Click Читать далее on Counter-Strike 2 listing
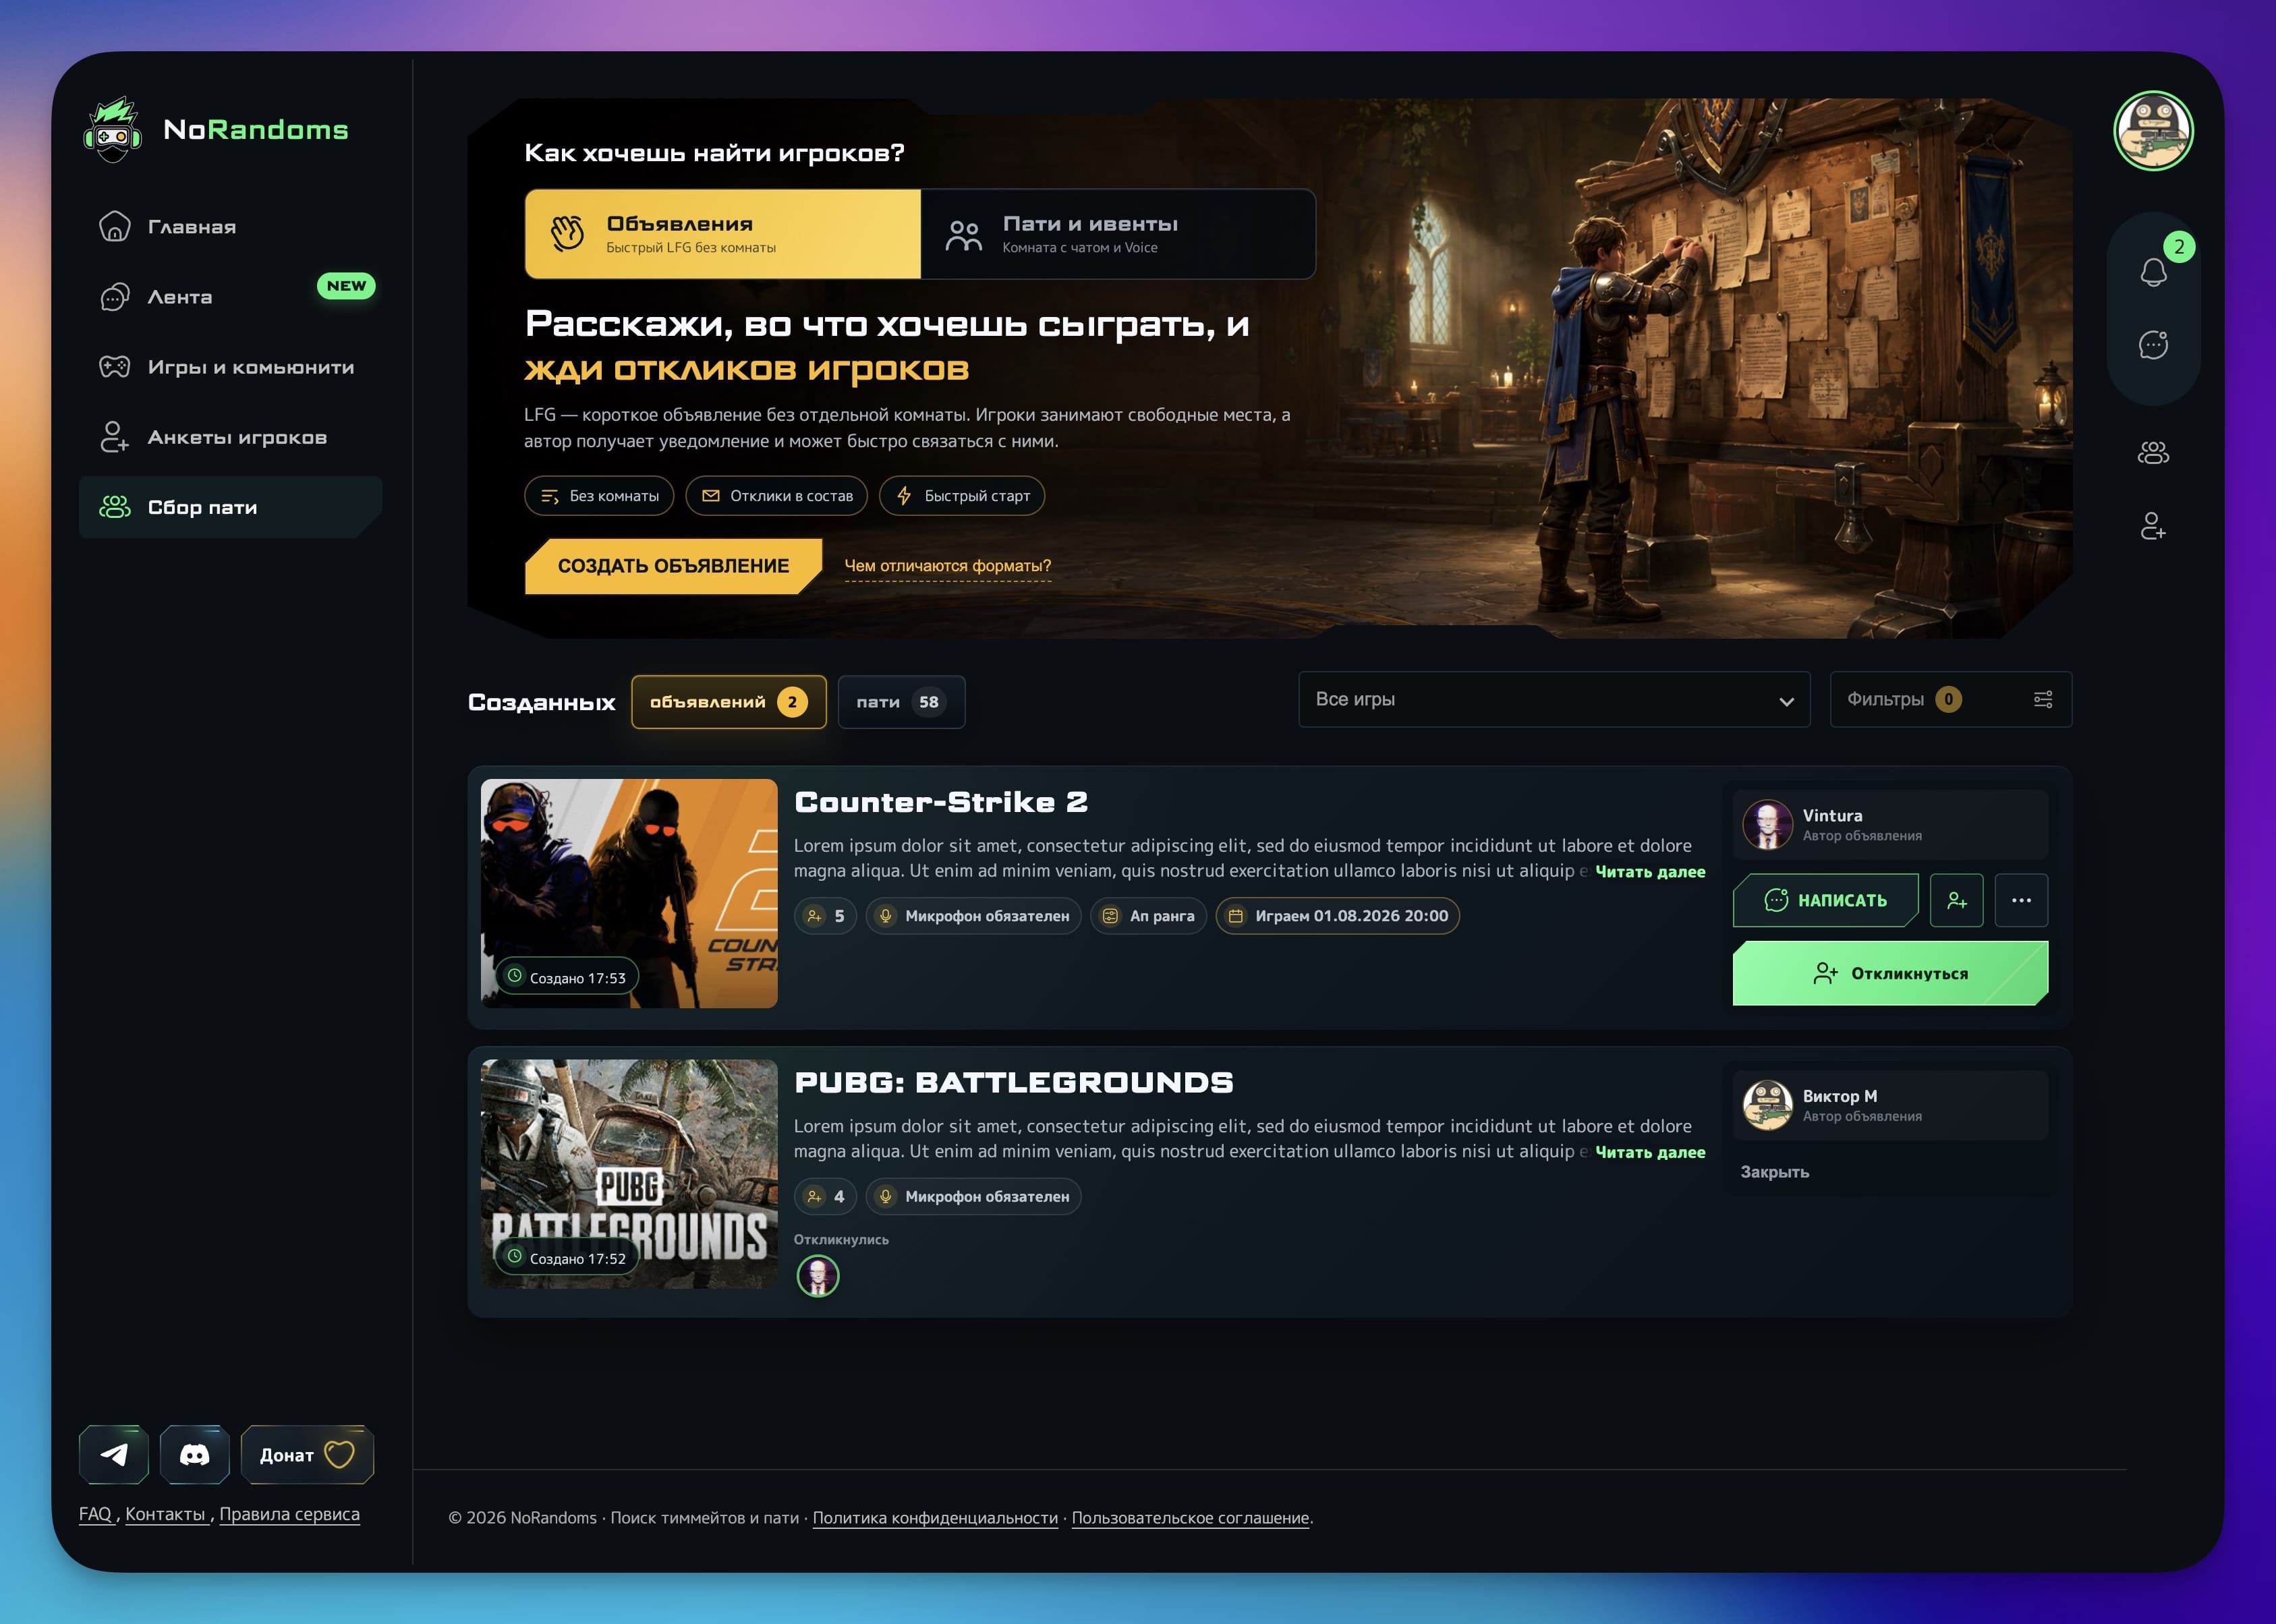Image resolution: width=2276 pixels, height=1624 pixels. tap(1650, 872)
